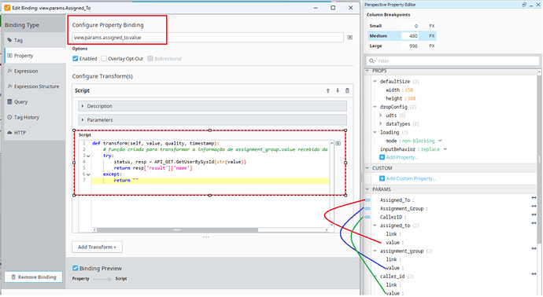Move the Script transform up
The width and height of the screenshot is (543, 297).
point(327,90)
